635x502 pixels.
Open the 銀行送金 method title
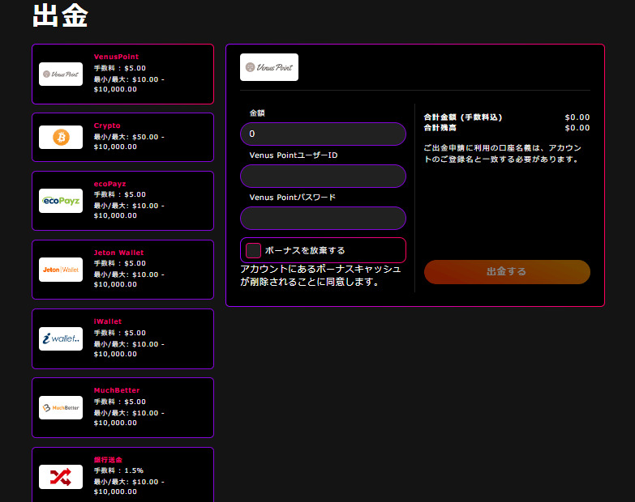click(x=108, y=460)
